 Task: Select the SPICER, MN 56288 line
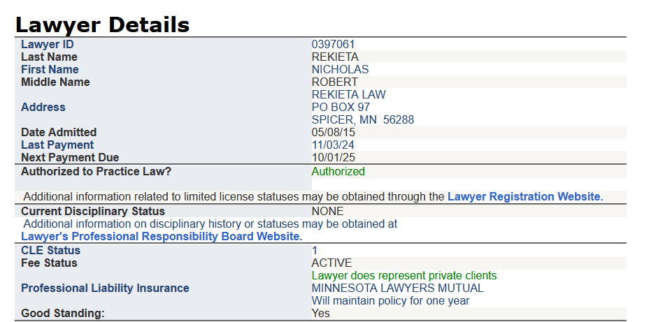(362, 120)
